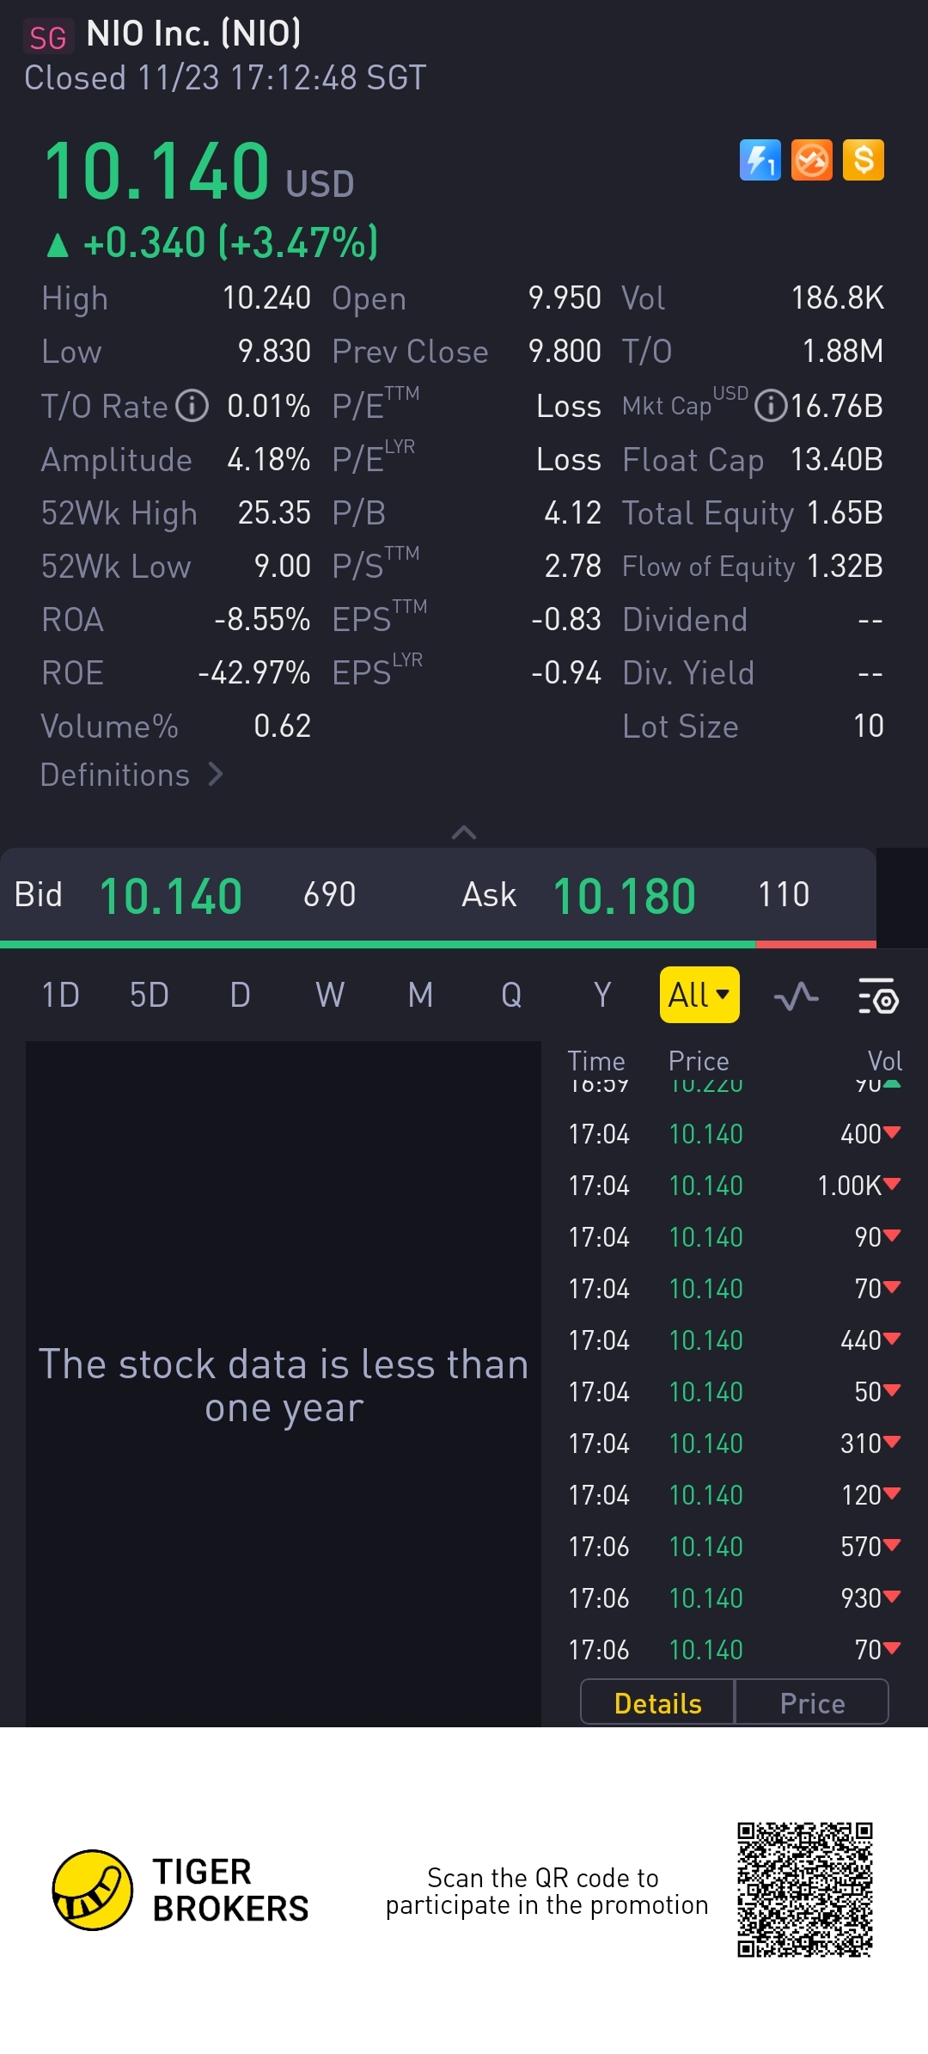
Task: Tap the Mkt Cap info icon
Action: pyautogui.click(x=771, y=406)
